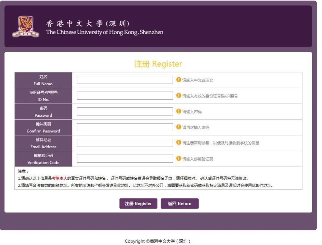Click hint text 请输入有效的身份证号码/护照号
The image size is (322, 245).
pyautogui.click(x=210, y=96)
